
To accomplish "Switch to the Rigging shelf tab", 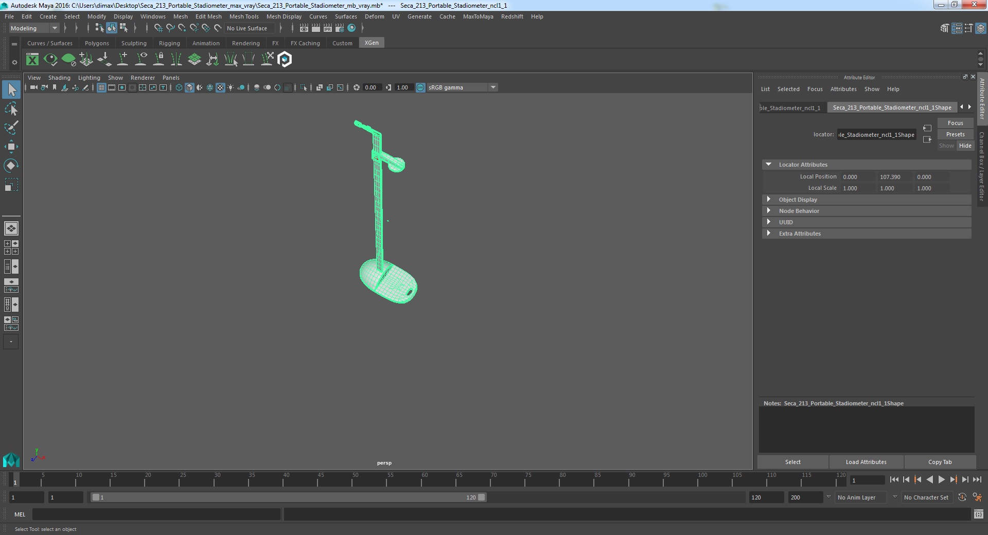I will tap(169, 43).
